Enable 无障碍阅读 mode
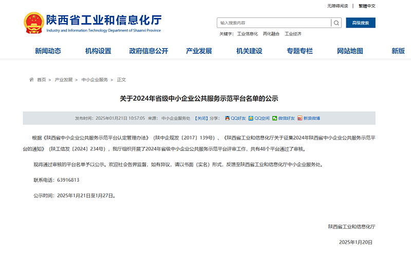411x255 pixels. point(338,6)
